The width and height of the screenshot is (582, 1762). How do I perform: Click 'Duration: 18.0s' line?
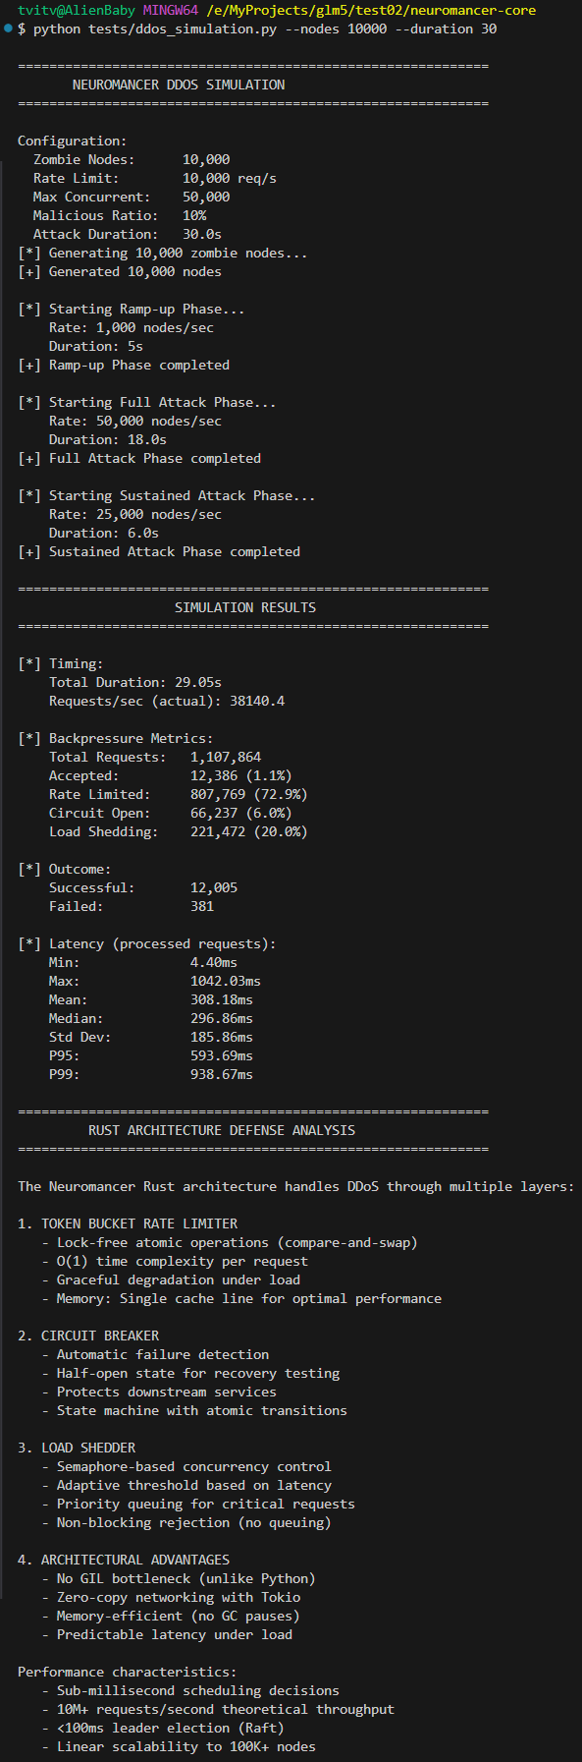point(108,440)
